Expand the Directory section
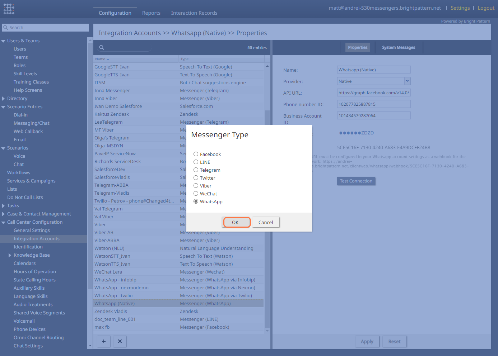The height and width of the screenshot is (356, 498). [x=3, y=99]
